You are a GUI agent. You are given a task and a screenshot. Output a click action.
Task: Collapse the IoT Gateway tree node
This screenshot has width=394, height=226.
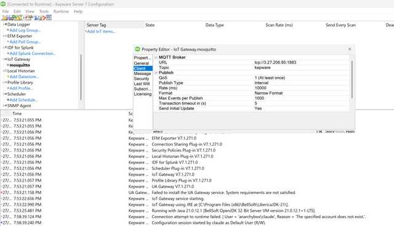4,59
